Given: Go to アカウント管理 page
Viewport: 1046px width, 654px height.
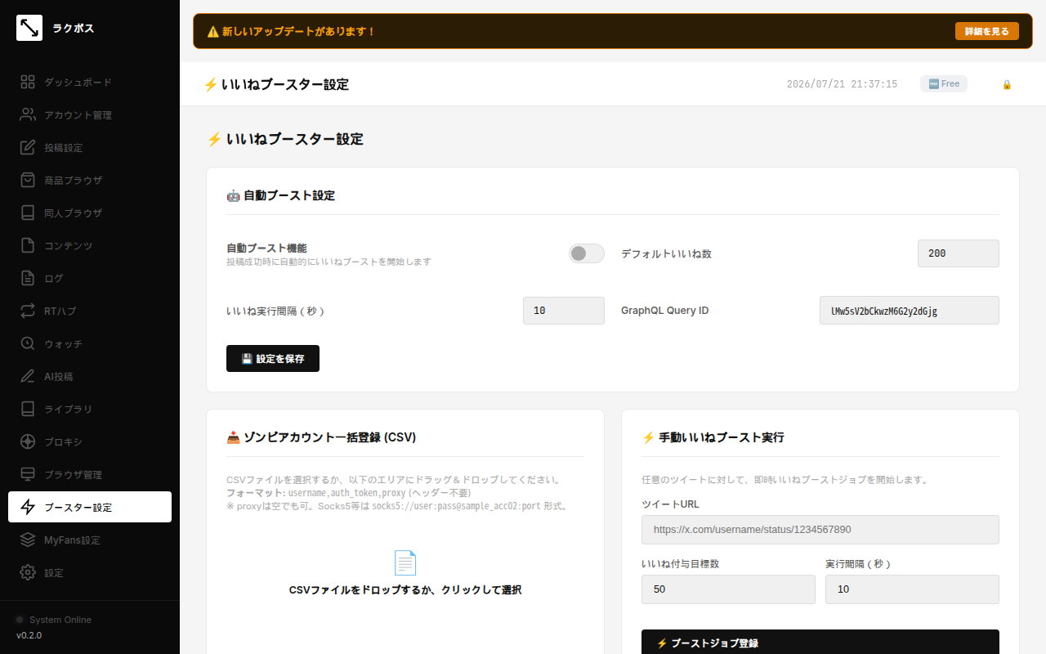Looking at the screenshot, I should 90,114.
